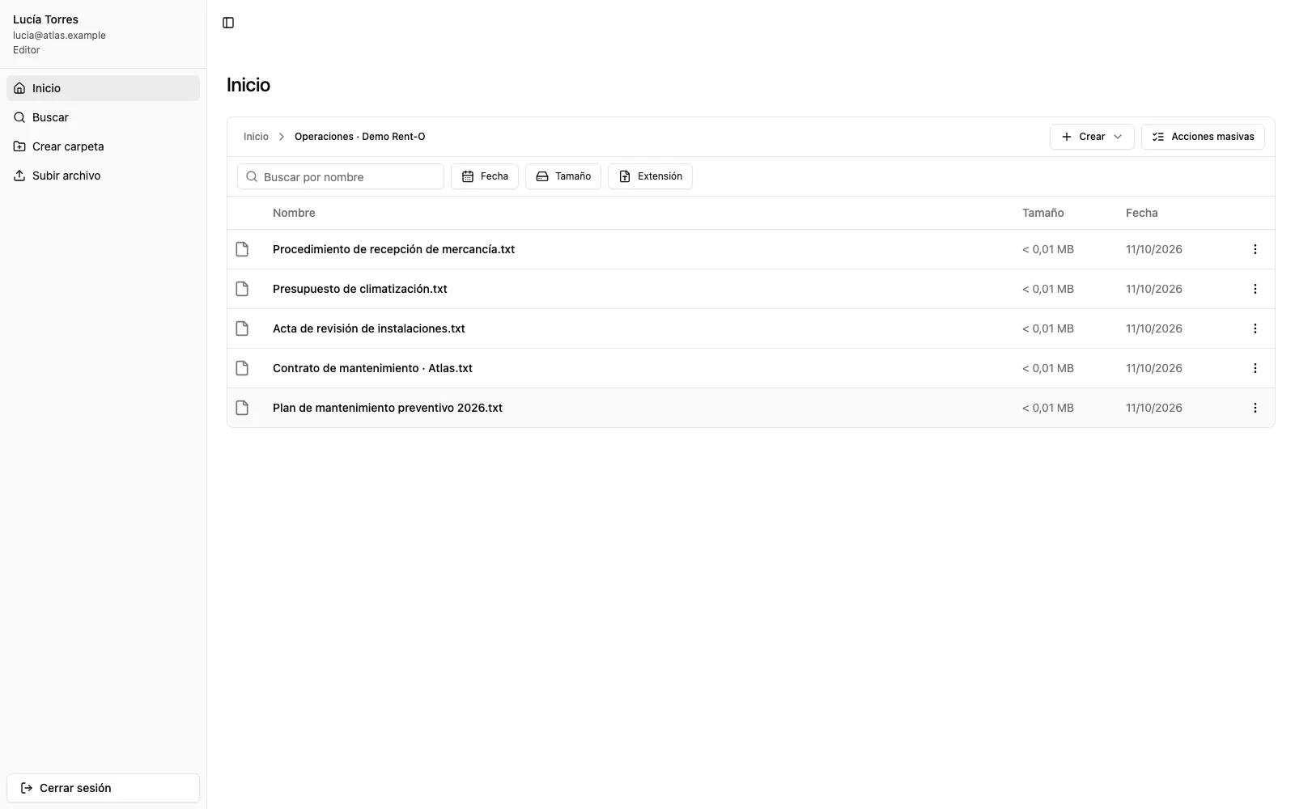Click the Cerrar sesión button

click(x=103, y=788)
